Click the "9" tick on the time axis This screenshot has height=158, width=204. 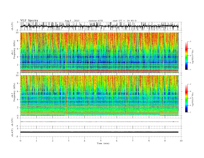coord(165,141)
